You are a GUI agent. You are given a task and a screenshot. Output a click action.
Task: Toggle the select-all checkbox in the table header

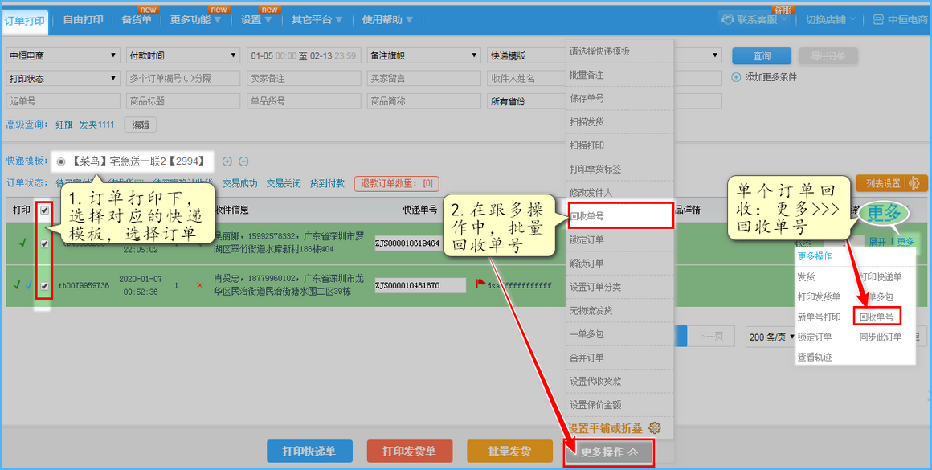point(45,210)
